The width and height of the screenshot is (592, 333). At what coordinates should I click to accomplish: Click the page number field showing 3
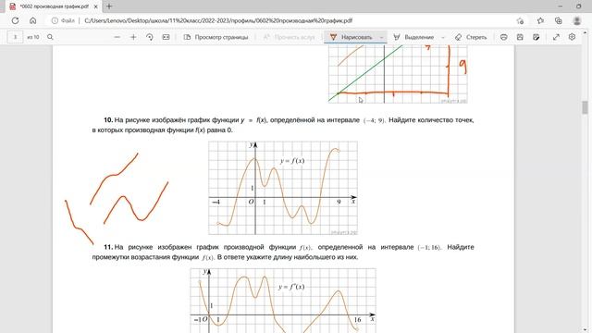click(x=15, y=37)
